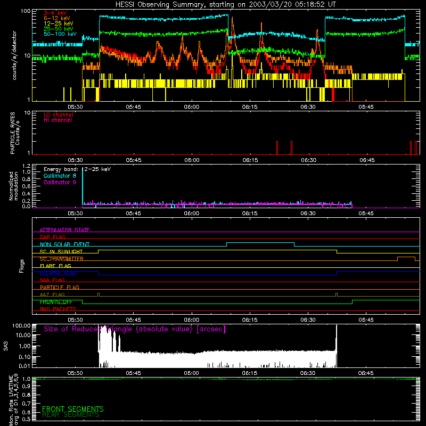Click the counts/s/detector axis label
The image size is (426, 426).
[14, 55]
